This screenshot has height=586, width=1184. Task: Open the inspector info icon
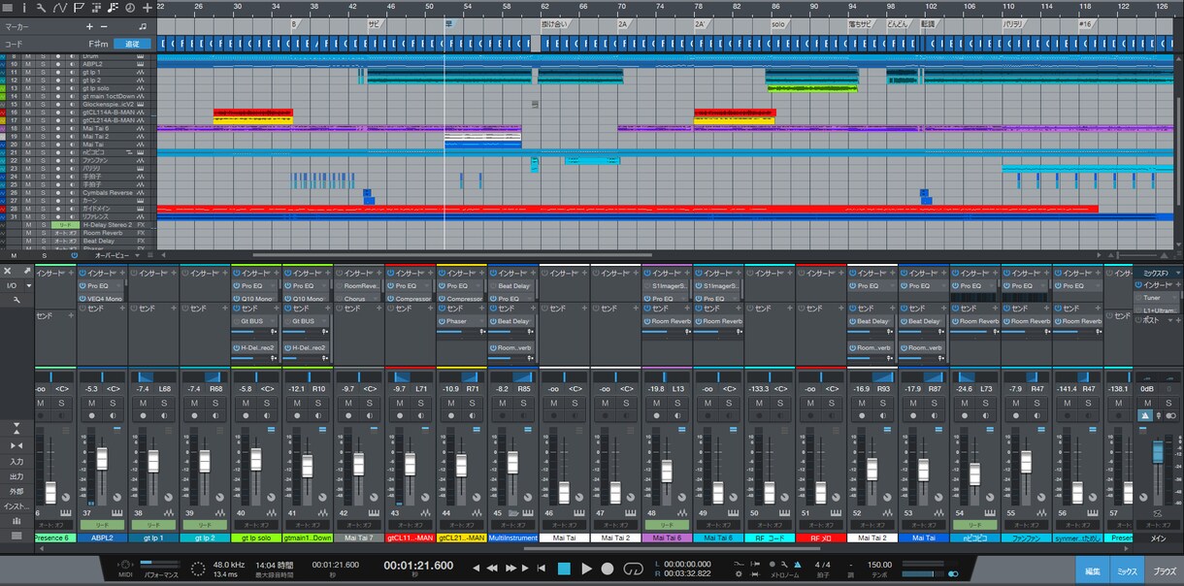click(24, 8)
